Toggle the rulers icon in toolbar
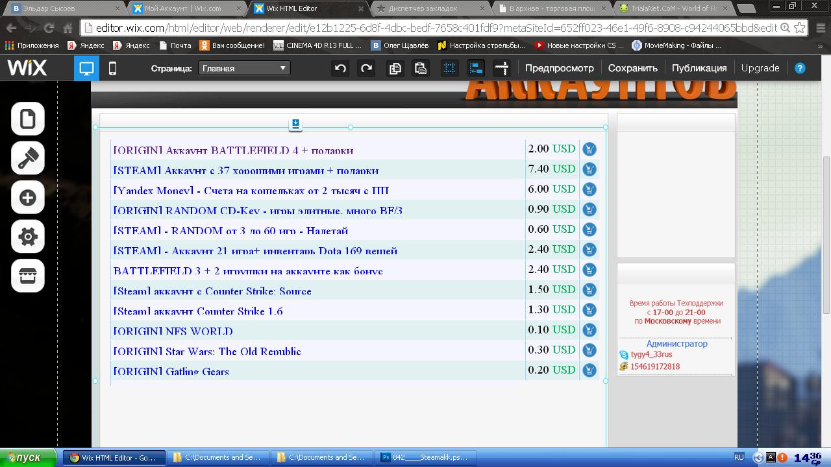Image resolution: width=831 pixels, height=467 pixels. click(x=502, y=68)
